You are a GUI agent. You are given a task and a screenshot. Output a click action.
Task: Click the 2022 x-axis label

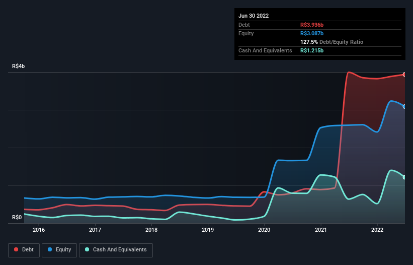pos(377,230)
